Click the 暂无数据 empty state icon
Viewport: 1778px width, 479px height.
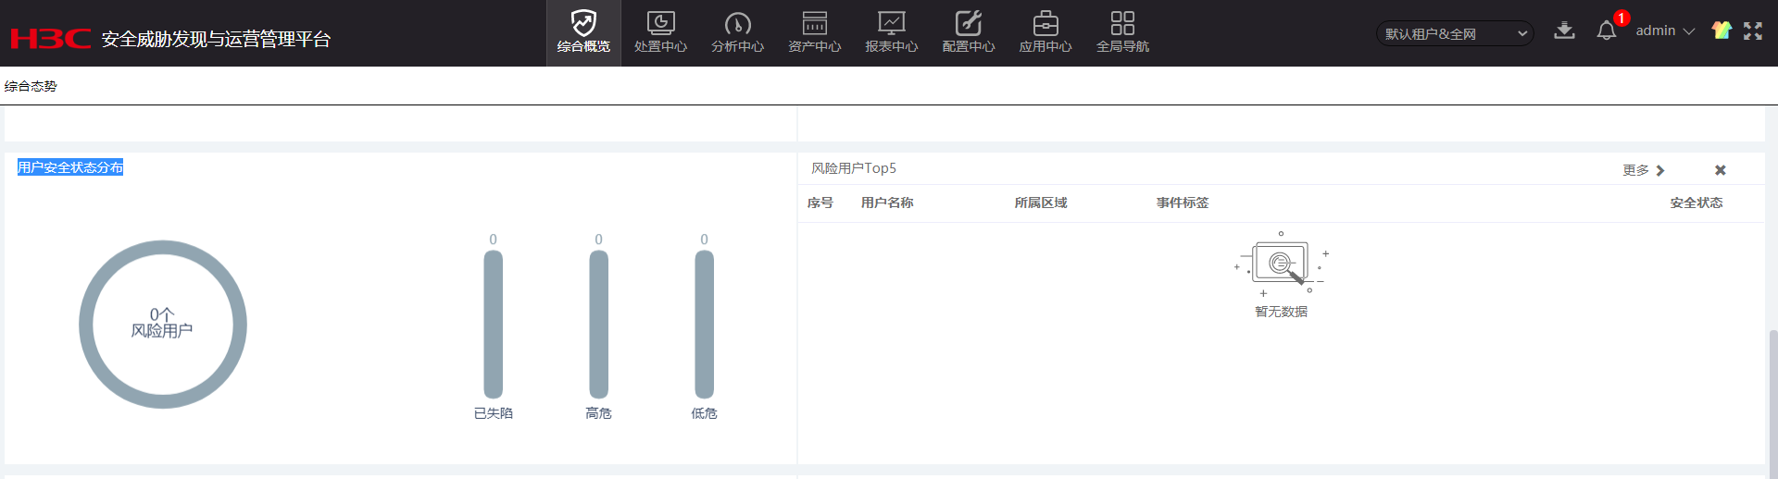(x=1281, y=264)
